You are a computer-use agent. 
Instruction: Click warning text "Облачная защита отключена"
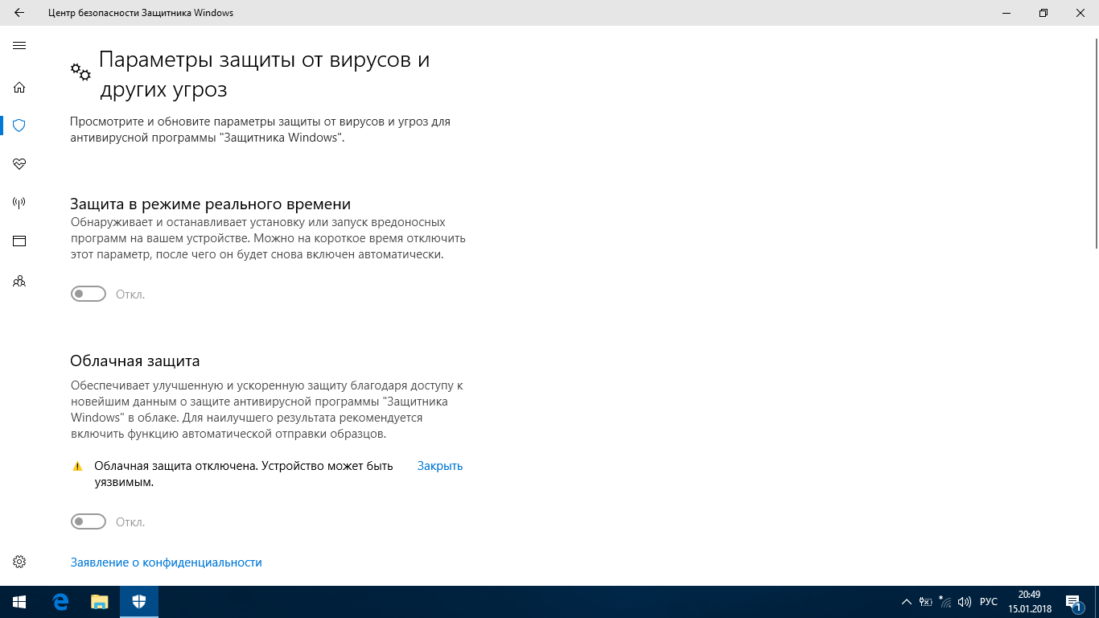pyautogui.click(x=175, y=466)
